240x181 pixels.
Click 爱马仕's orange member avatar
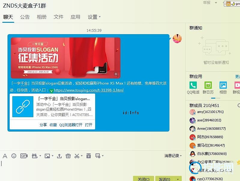pos(193,146)
